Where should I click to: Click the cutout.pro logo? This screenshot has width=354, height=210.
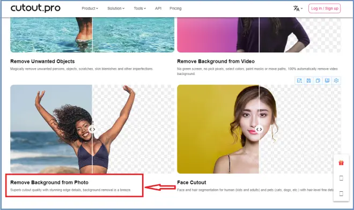pos(35,8)
